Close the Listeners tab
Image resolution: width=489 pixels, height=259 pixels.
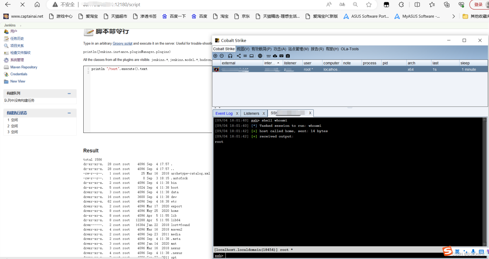point(264,113)
